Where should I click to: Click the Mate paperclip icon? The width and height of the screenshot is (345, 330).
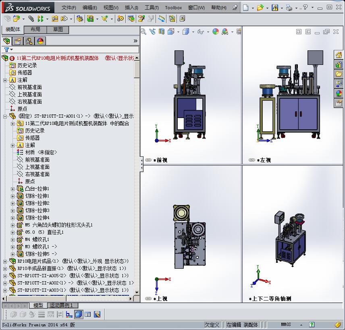(31, 19)
